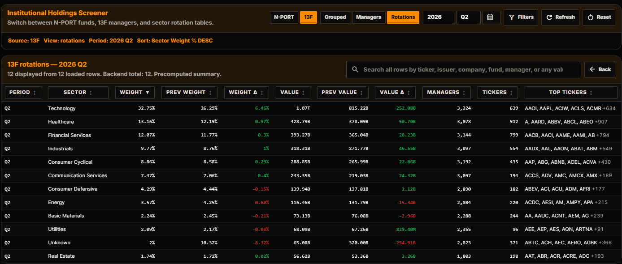Click the Consumer Defensive sector name
This screenshot has width=622, height=264.
[73, 189]
